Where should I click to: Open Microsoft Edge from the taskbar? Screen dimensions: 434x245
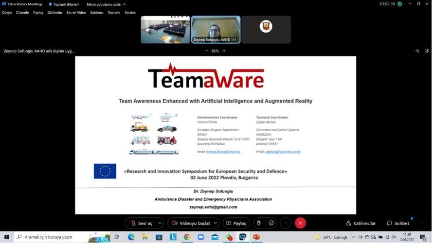pos(131,237)
